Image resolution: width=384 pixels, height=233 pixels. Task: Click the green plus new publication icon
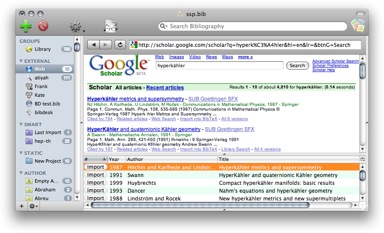click(26, 26)
